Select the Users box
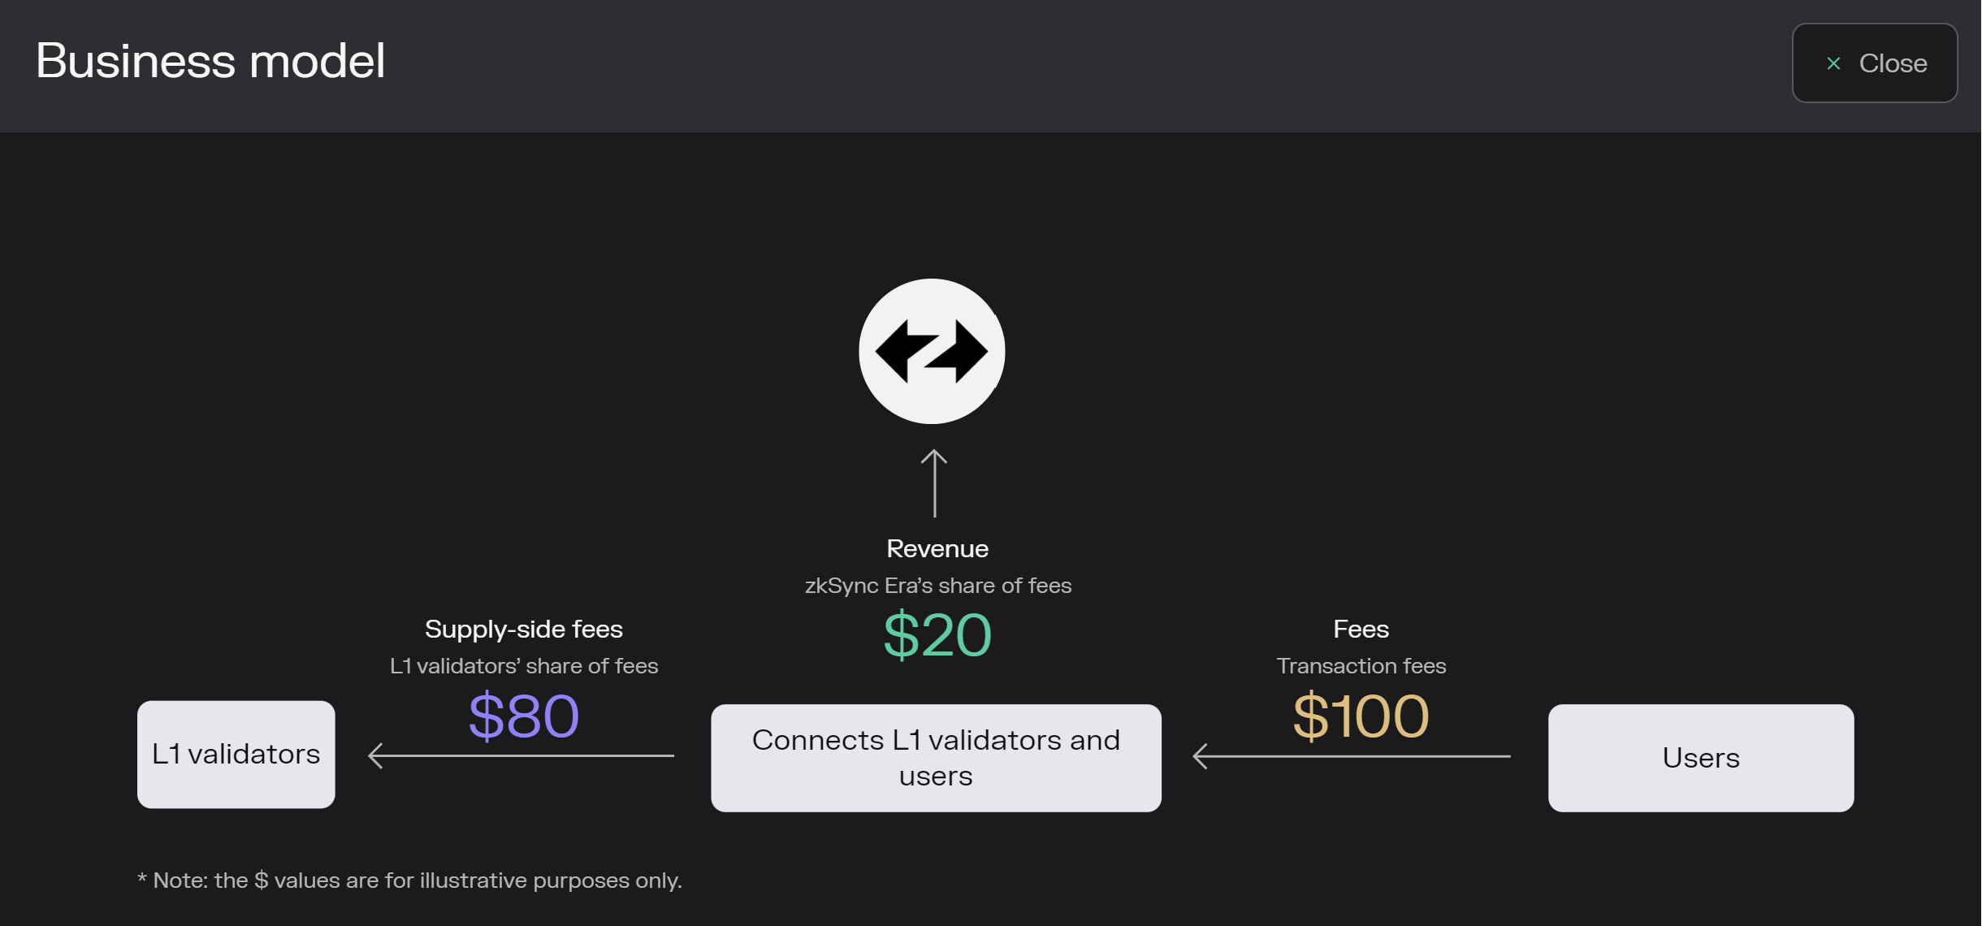This screenshot has height=926, width=1982. [1700, 757]
